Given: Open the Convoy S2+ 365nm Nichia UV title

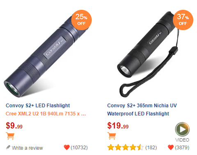Looking at the screenshot, I should click(142, 106).
